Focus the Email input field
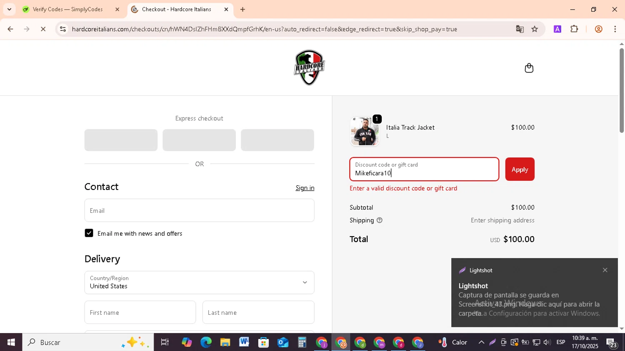The height and width of the screenshot is (351, 625). tap(199, 210)
